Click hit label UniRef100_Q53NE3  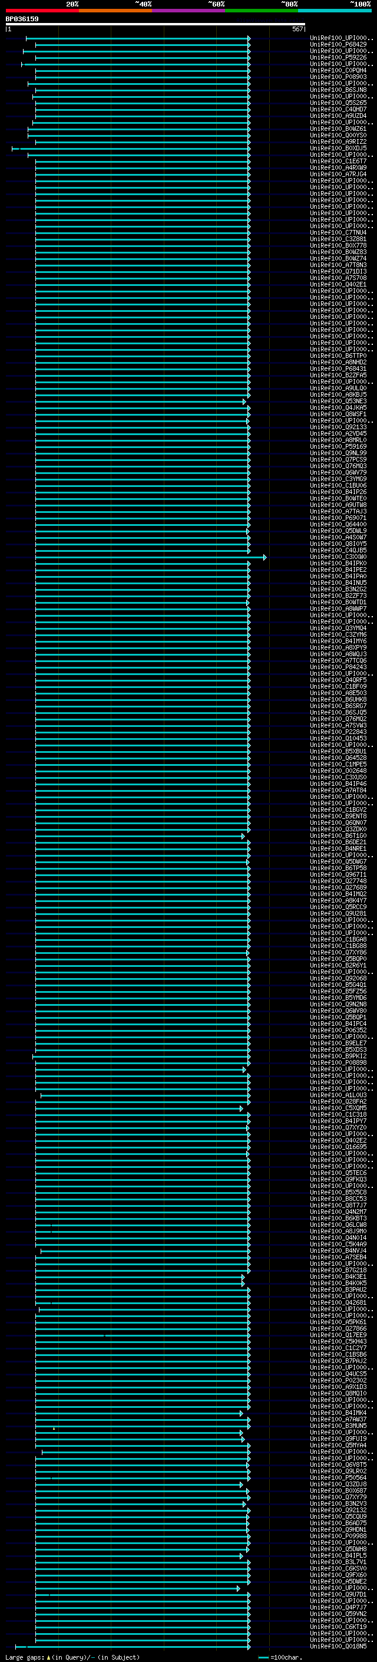coord(338,401)
